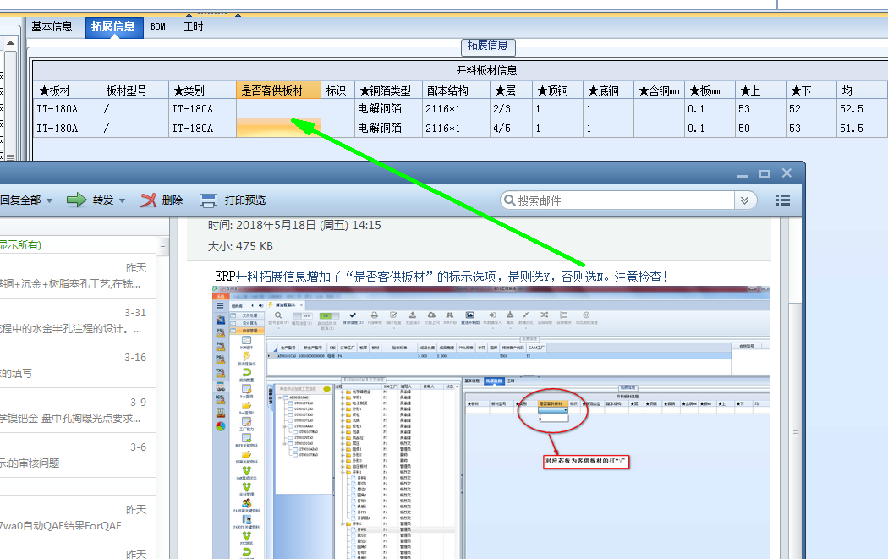Viewport: 888px width, 559px height.
Task: Select the highlighted 是否客供板材 cell in second row
Action: pyautogui.click(x=278, y=128)
